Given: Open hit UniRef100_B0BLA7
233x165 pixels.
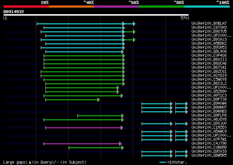Looking at the screenshot, I should pyautogui.click(x=209, y=23).
